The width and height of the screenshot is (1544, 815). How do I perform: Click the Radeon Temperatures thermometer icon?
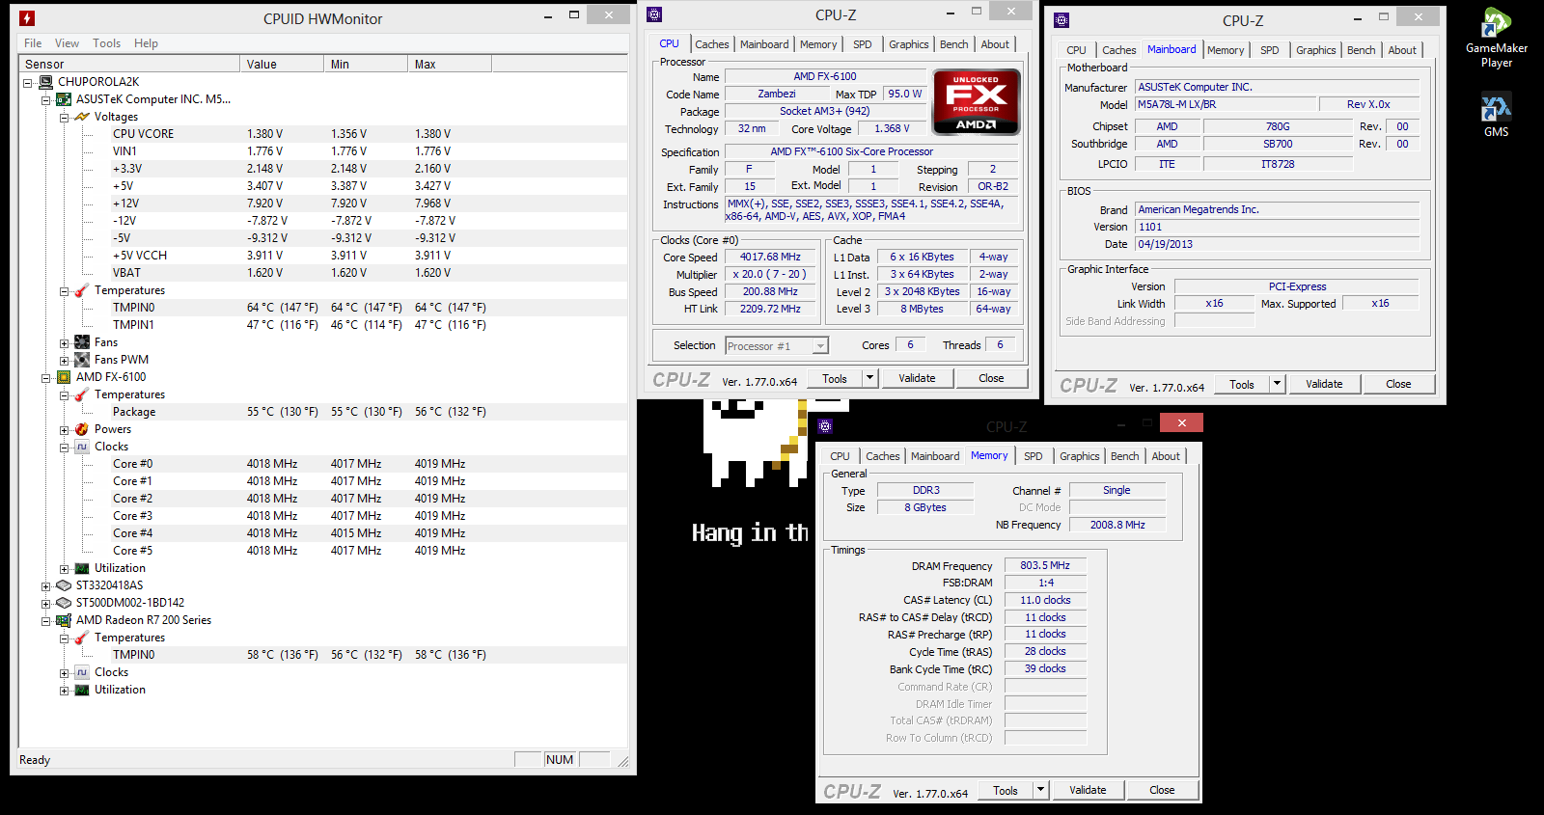(x=82, y=638)
